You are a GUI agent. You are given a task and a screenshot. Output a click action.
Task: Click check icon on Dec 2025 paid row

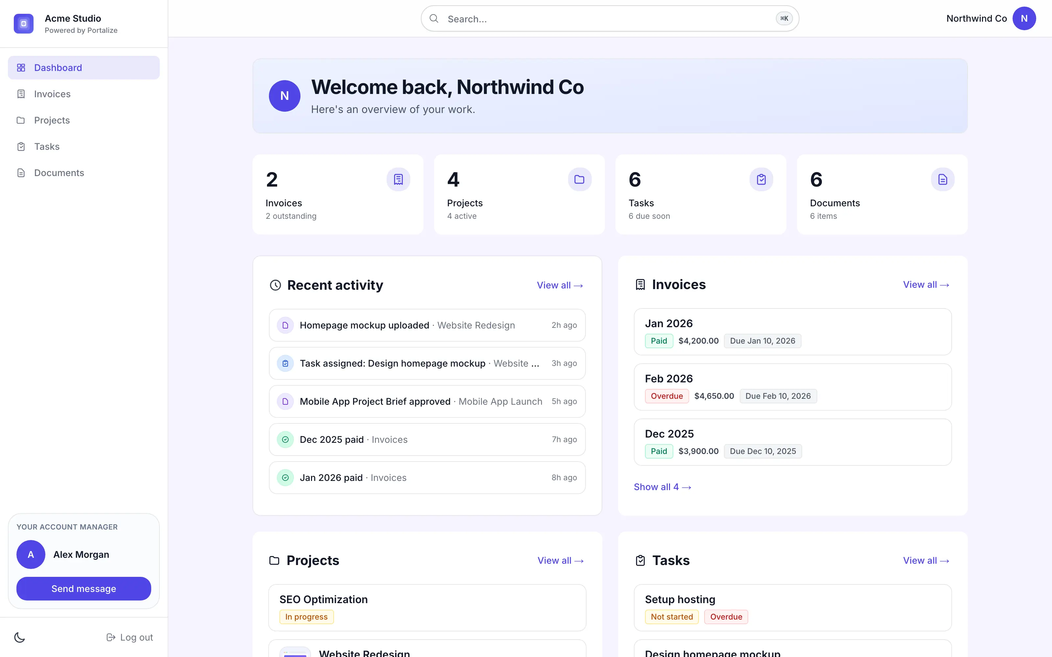click(x=285, y=440)
